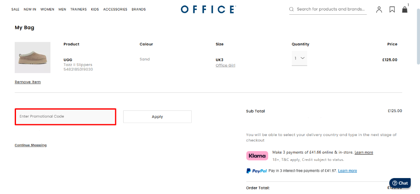Viewport: 420px width, 194px height.
Task: Click the My Bag heading
Action: click(x=24, y=28)
